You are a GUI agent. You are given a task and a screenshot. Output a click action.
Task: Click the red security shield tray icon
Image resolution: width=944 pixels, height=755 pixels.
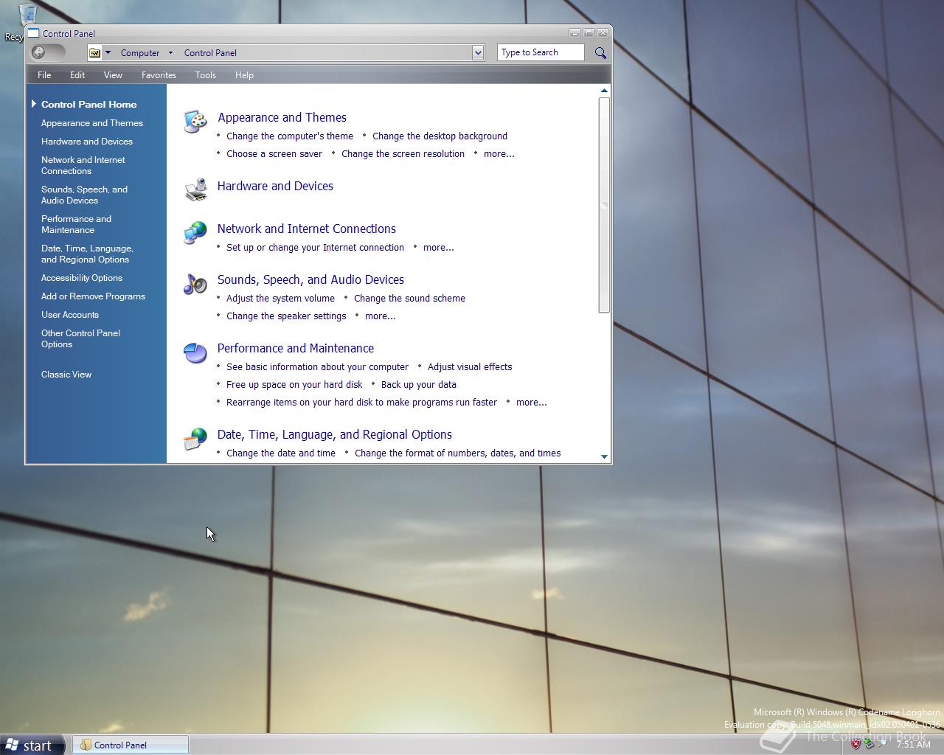pos(855,744)
